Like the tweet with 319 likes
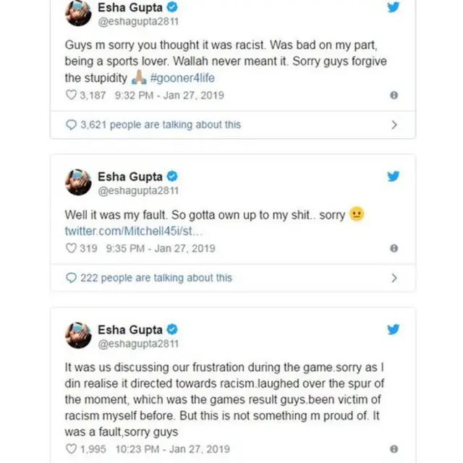 coord(71,248)
